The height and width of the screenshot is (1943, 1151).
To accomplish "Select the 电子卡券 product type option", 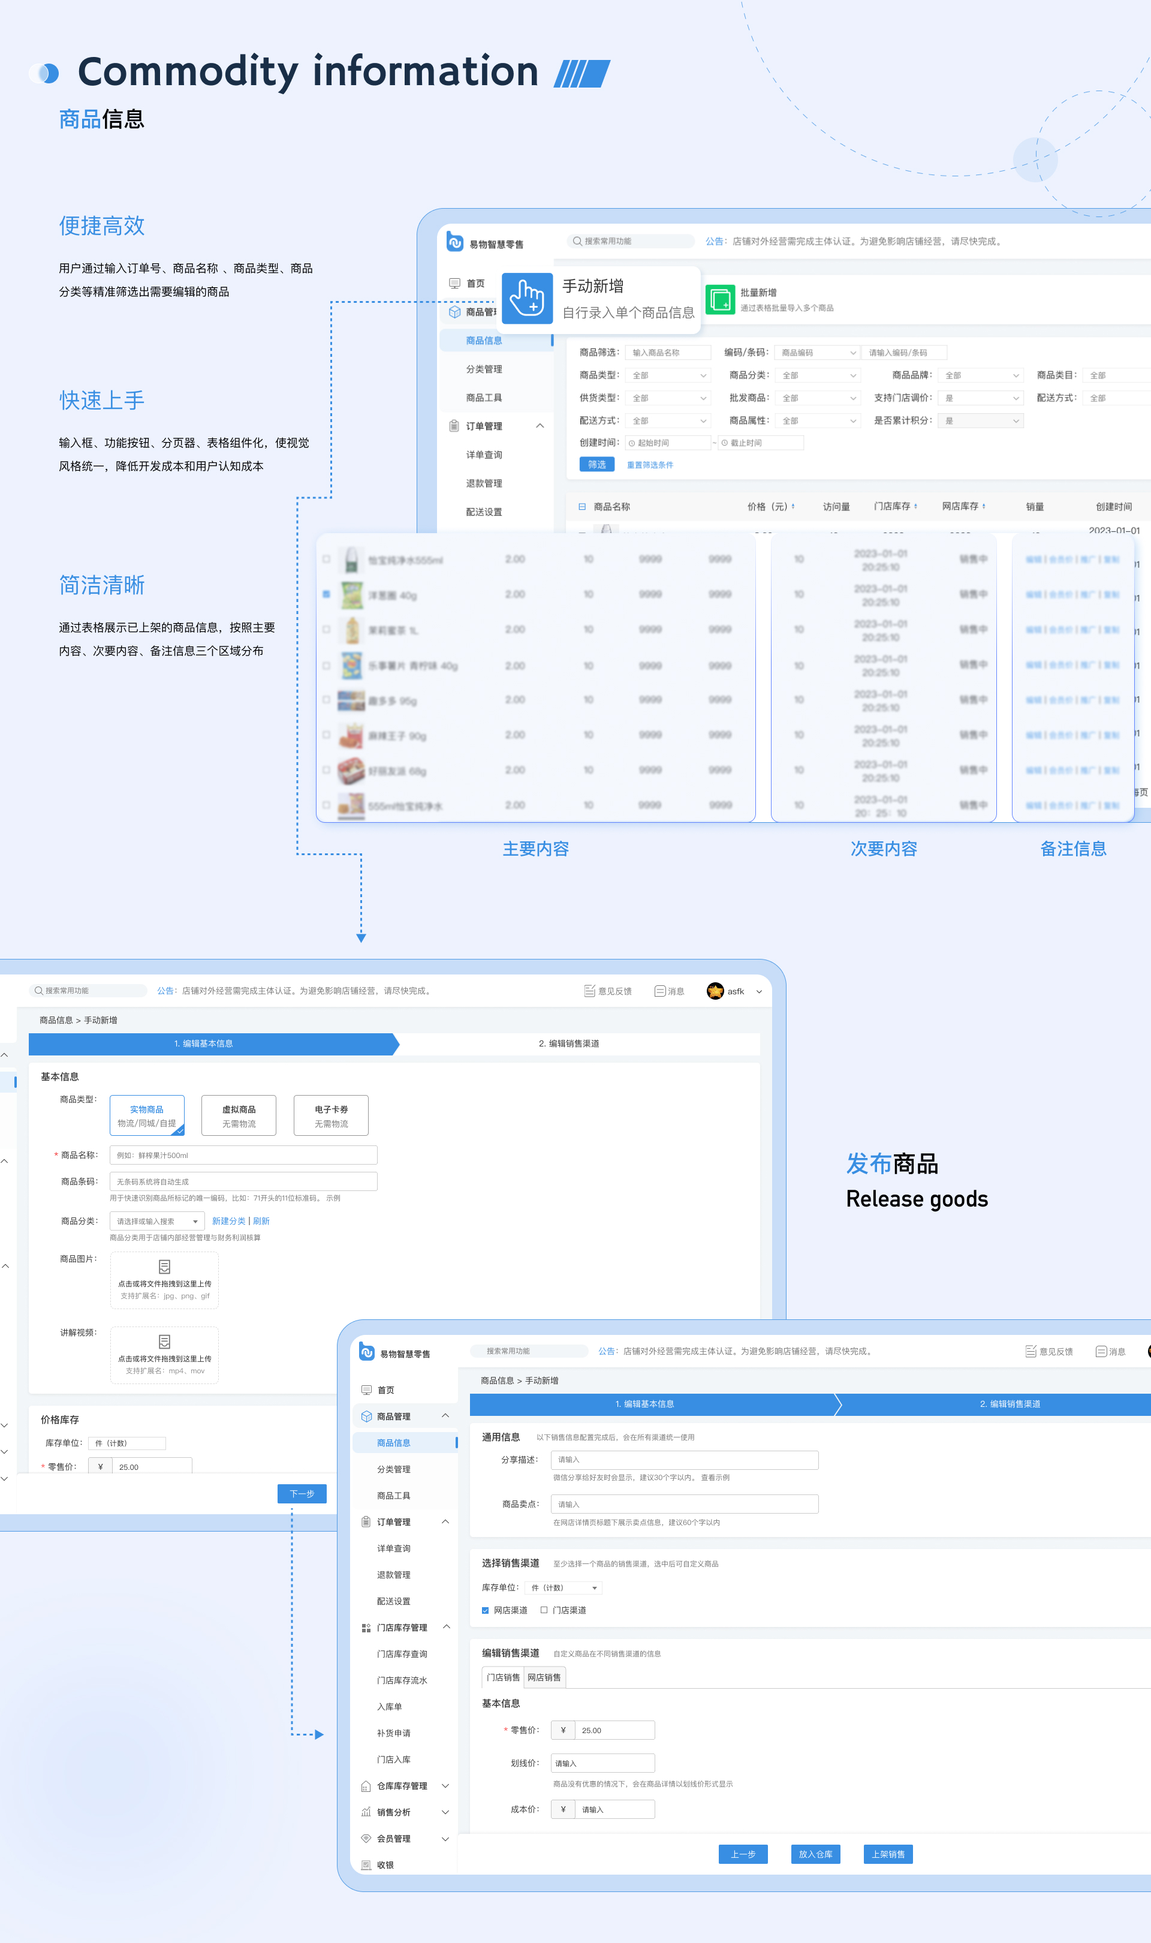I will pyautogui.click(x=331, y=1115).
